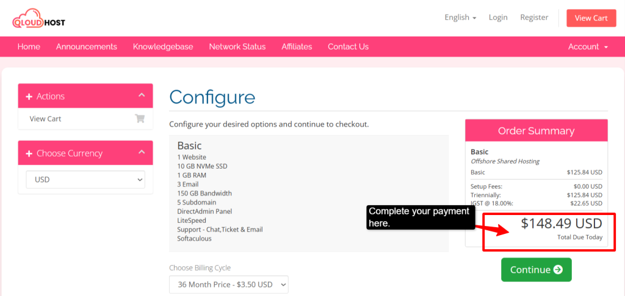The width and height of the screenshot is (625, 296).
Task: Open the Knowledgebase menu item
Action: click(x=163, y=46)
